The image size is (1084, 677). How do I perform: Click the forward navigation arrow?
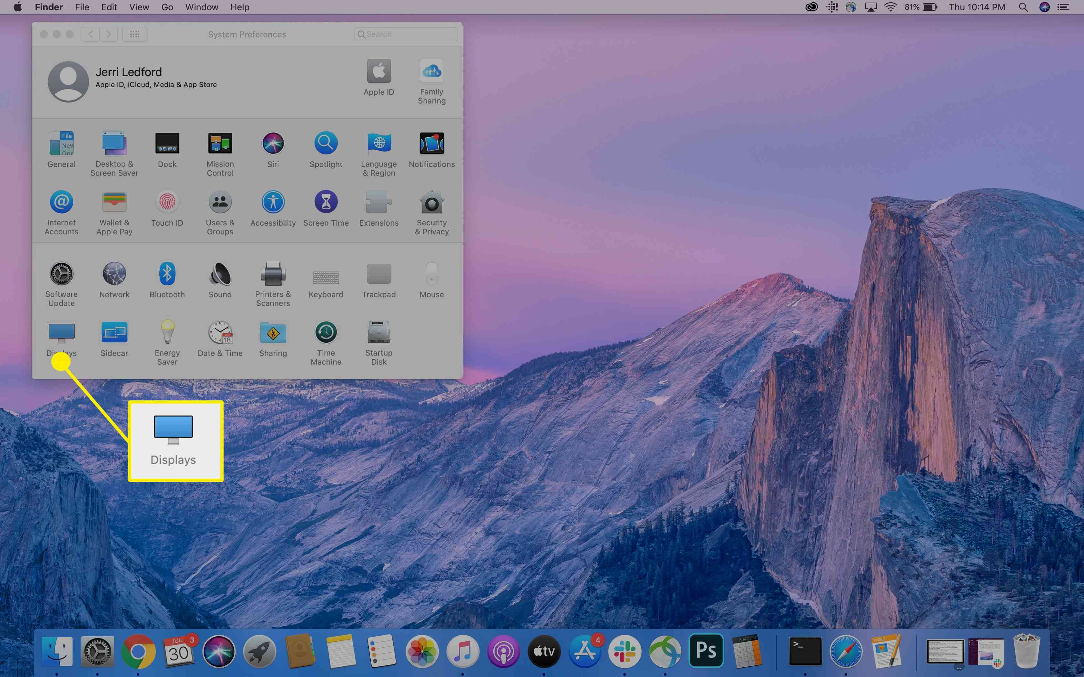point(108,34)
